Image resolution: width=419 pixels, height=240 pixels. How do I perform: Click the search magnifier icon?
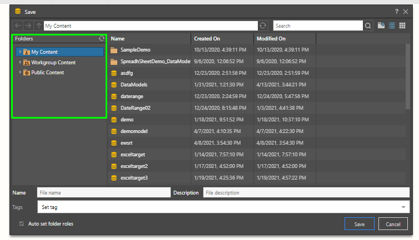368,25
